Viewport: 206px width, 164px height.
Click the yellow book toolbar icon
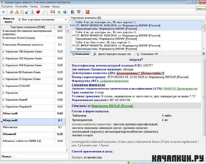click(22, 12)
